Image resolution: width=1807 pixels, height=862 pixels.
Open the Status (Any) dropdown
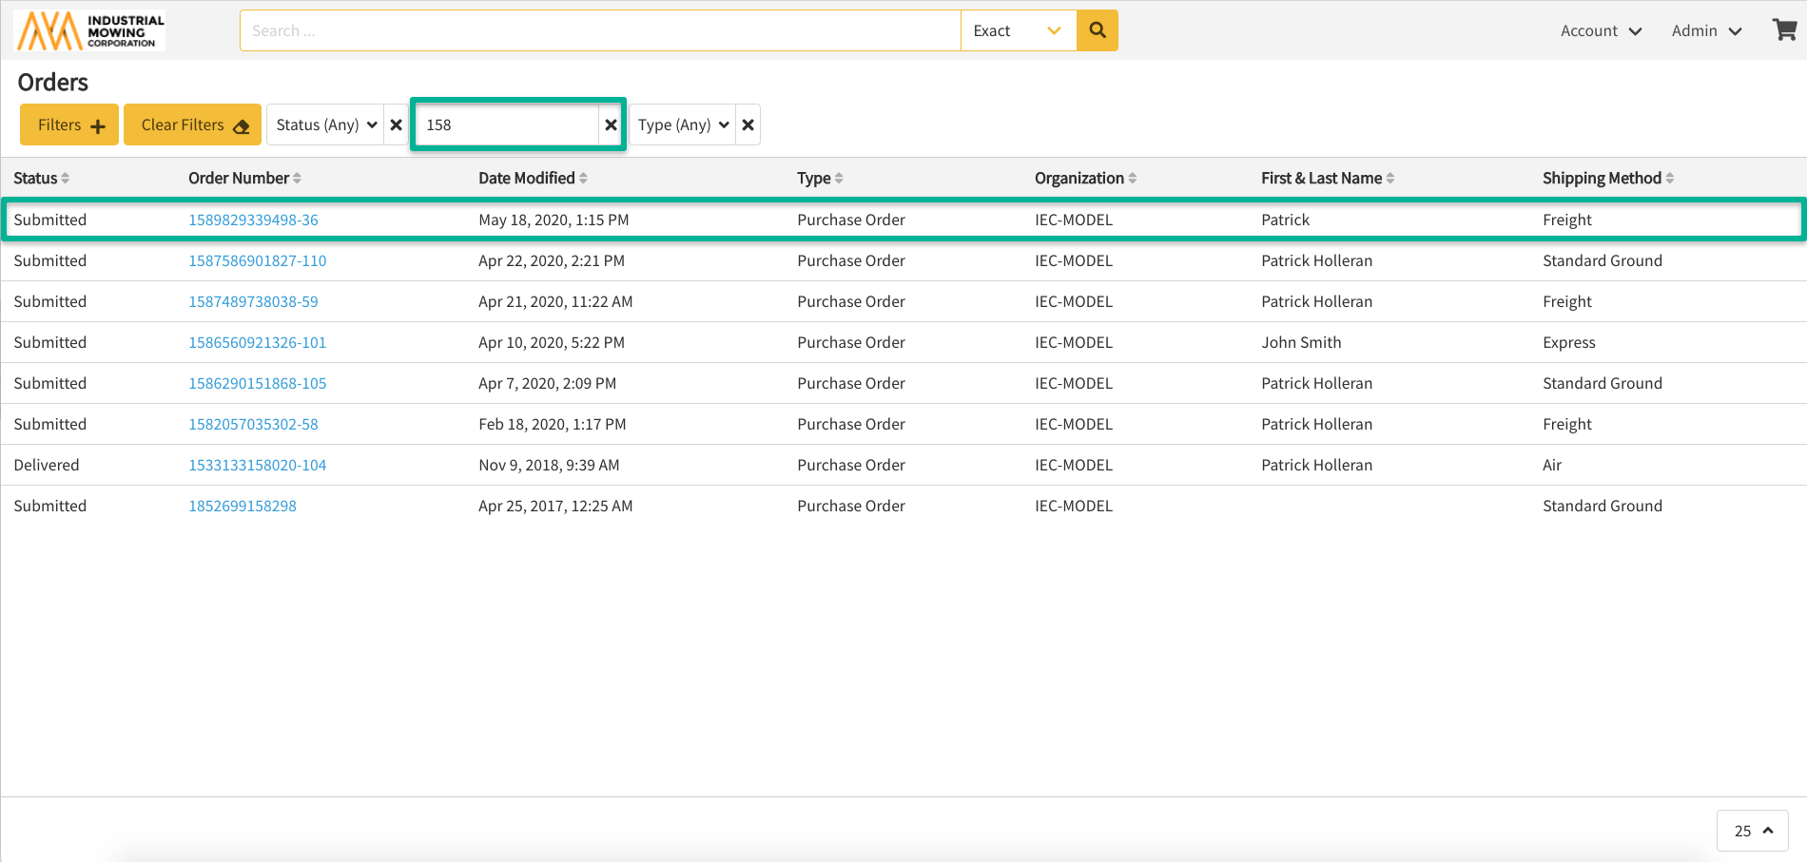click(x=325, y=125)
